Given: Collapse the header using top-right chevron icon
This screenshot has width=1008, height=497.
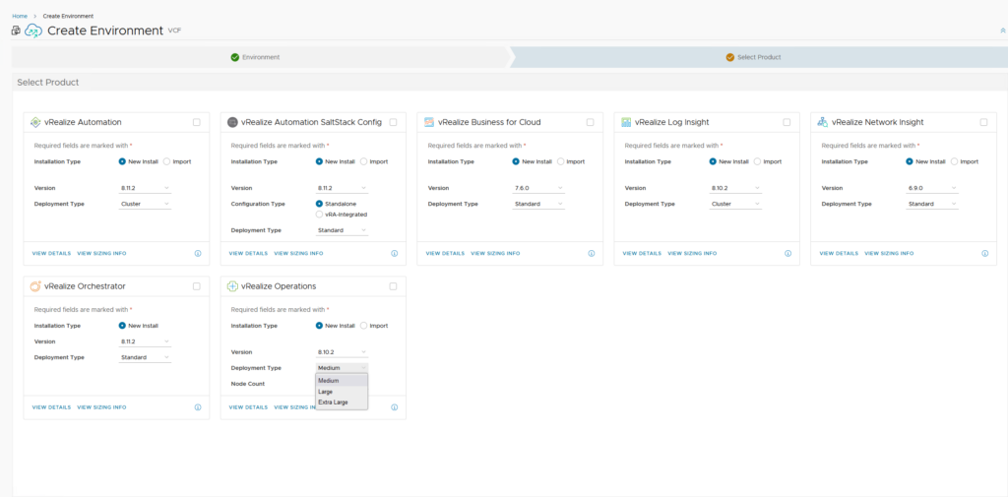Looking at the screenshot, I should 1002,31.
